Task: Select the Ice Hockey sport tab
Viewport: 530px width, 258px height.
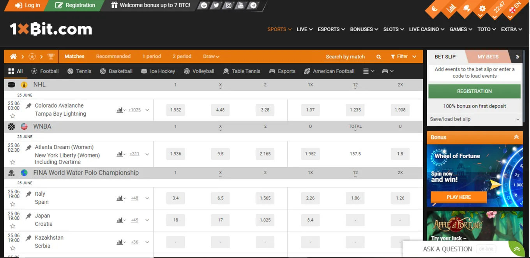Action: tap(158, 71)
